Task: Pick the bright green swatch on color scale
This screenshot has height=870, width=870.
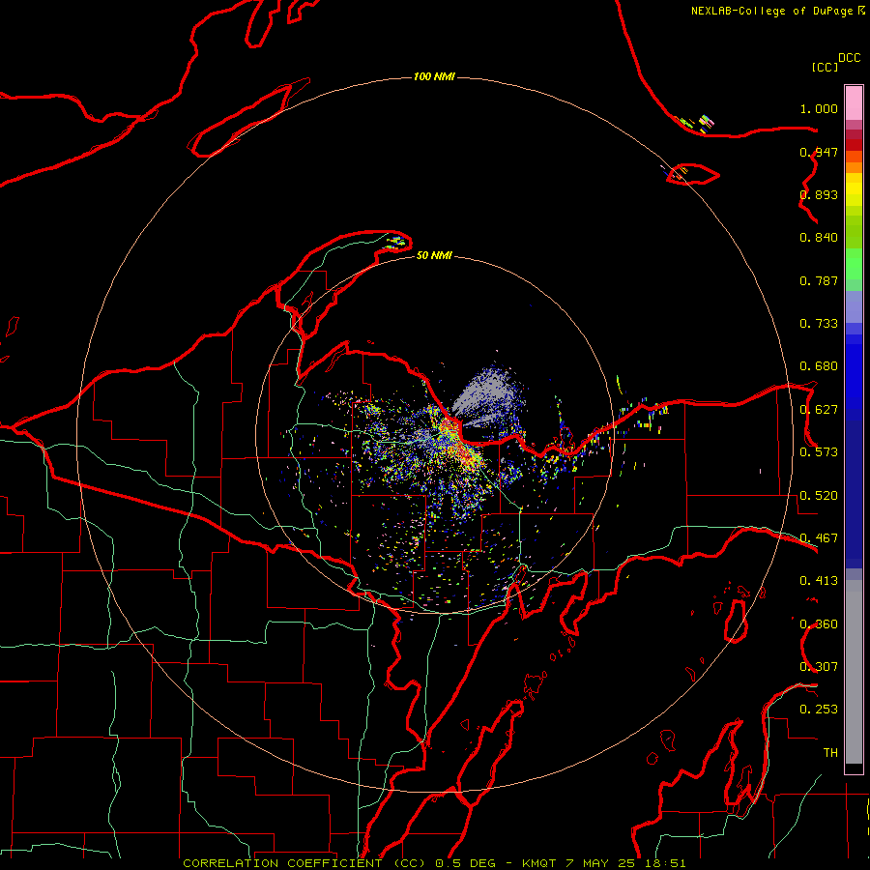Action: (854, 264)
